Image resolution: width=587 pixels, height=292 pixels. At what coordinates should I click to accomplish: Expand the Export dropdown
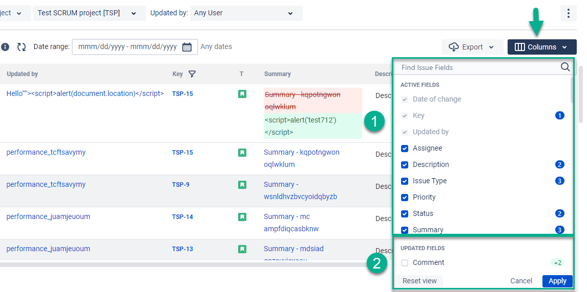(472, 47)
